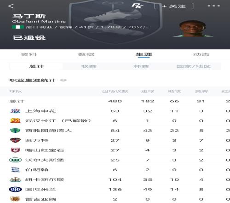Select the 国家/地区 filter
The image size is (230, 203).
[194, 66]
